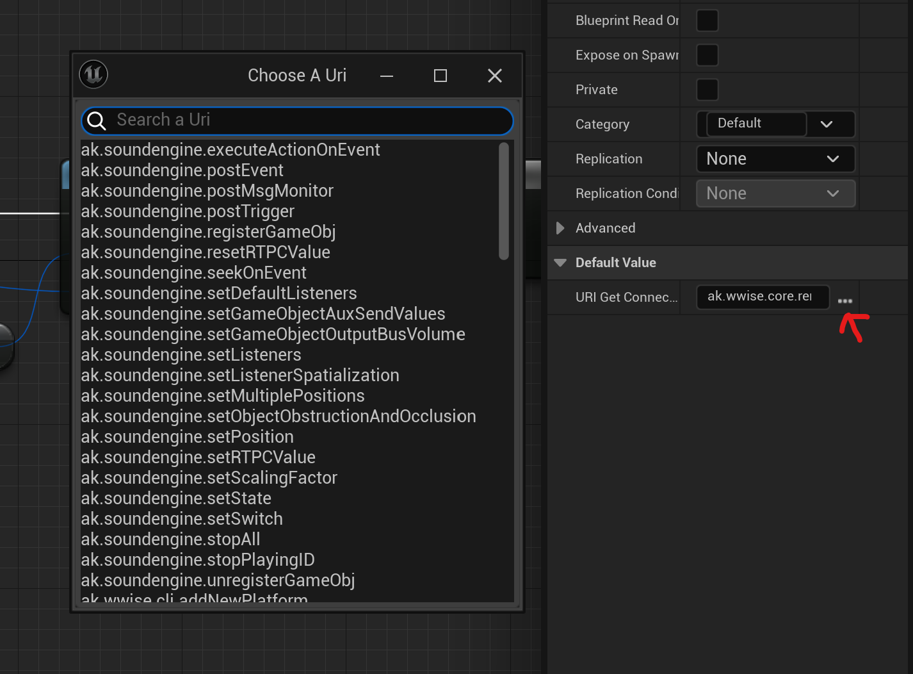
Task: Select ak.soundengine.setRTPCValue
Action: (198, 457)
